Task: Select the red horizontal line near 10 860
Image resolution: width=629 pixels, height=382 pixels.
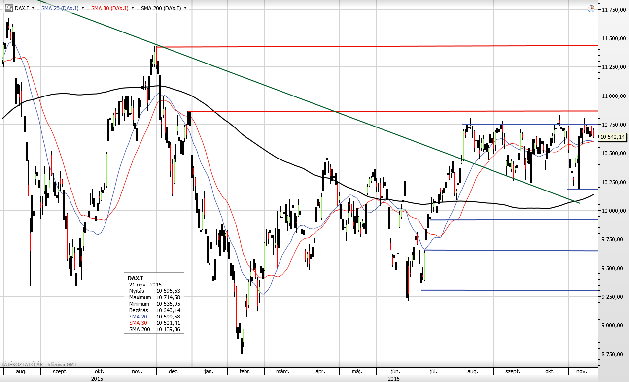Action: tap(392, 111)
